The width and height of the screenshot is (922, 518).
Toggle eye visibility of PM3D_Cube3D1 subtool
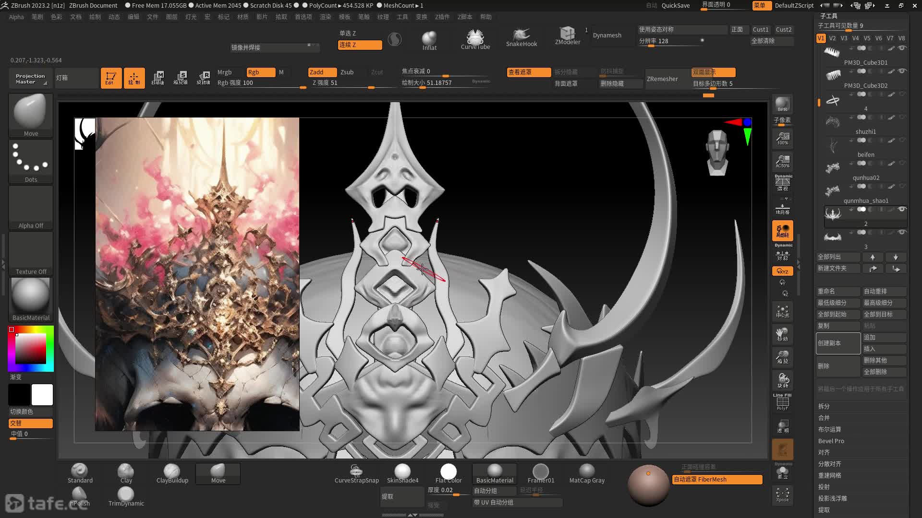902,48
